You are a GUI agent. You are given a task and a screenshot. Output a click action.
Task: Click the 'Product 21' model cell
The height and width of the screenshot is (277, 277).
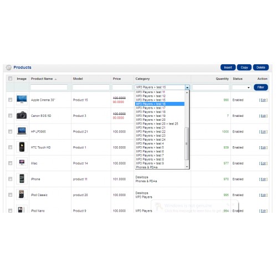point(80,132)
